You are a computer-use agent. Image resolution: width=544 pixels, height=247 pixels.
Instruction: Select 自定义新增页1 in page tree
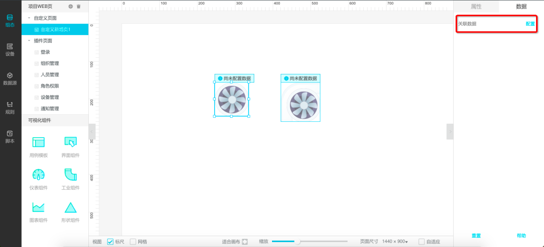point(55,30)
